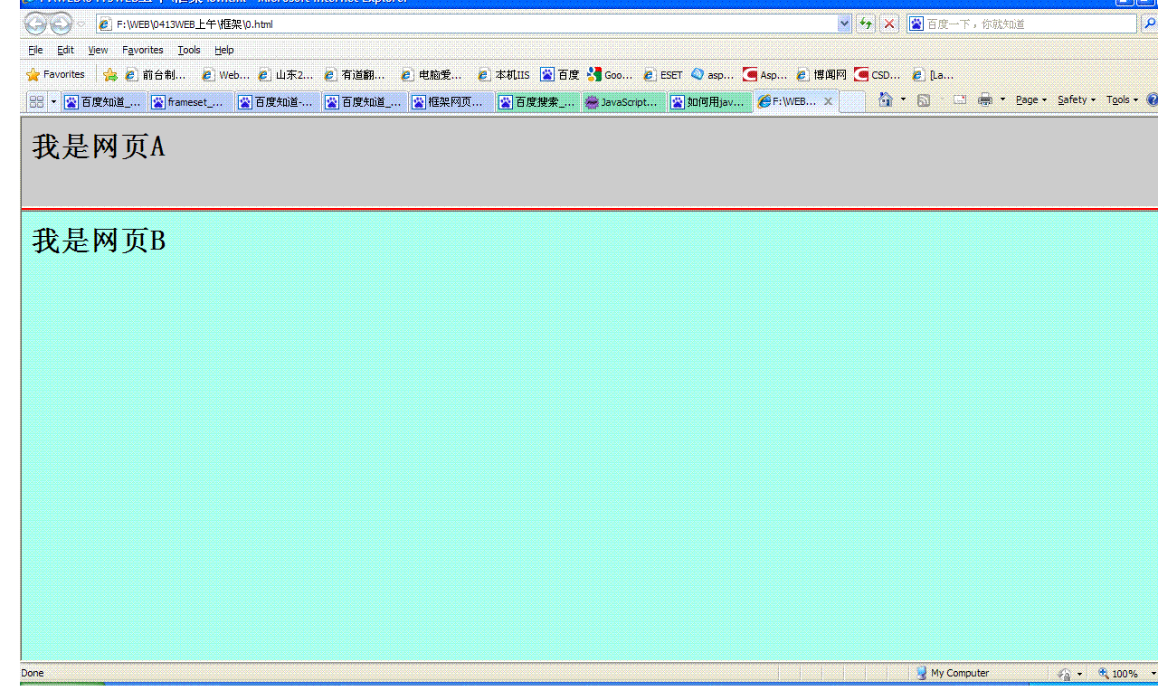Open Quick Tabs thumbnail grid icon
The height and width of the screenshot is (700, 1158).
click(x=36, y=102)
